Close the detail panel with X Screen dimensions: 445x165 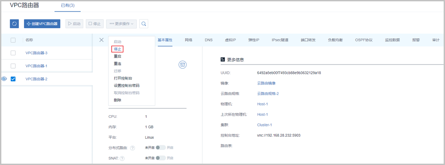tap(101, 40)
